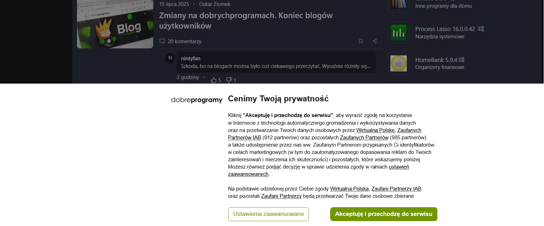This screenshot has width=544, height=226.
Task: Follow the "Wirtualna Polska" link in the second paragraph
Action: (349, 189)
